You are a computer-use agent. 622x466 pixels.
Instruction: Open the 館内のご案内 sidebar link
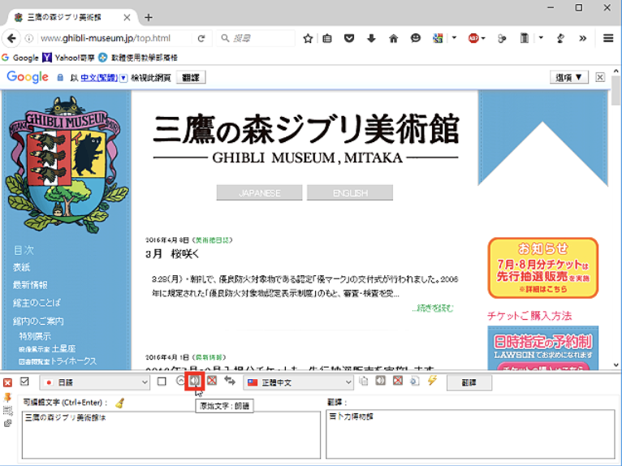tap(38, 321)
